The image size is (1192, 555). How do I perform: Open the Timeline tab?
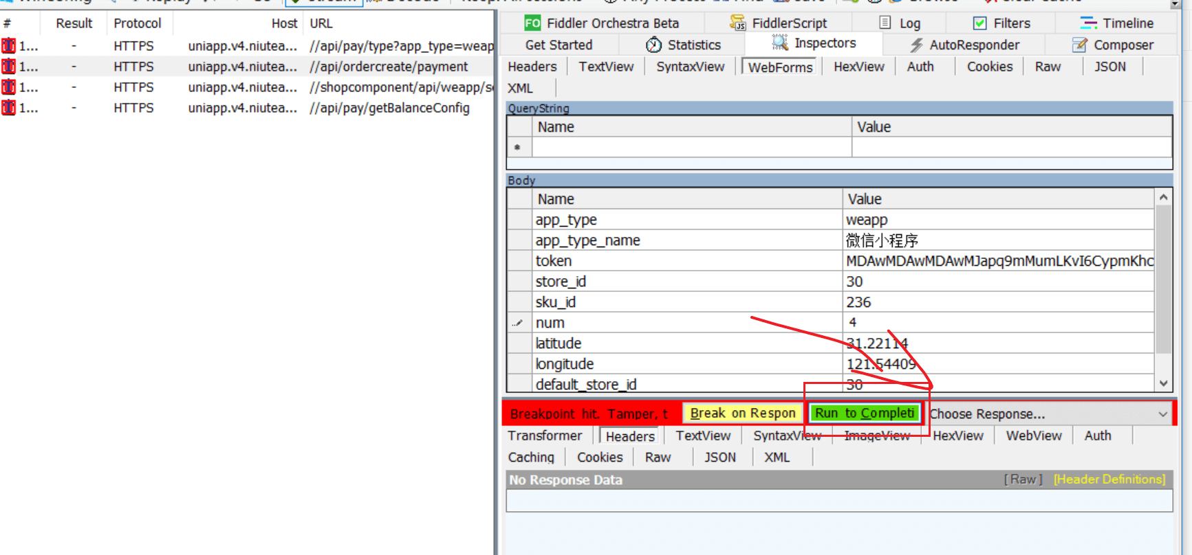point(1117,23)
